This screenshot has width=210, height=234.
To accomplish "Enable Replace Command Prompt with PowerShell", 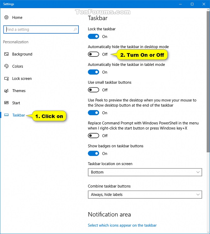I will pyautogui.click(x=93, y=135).
